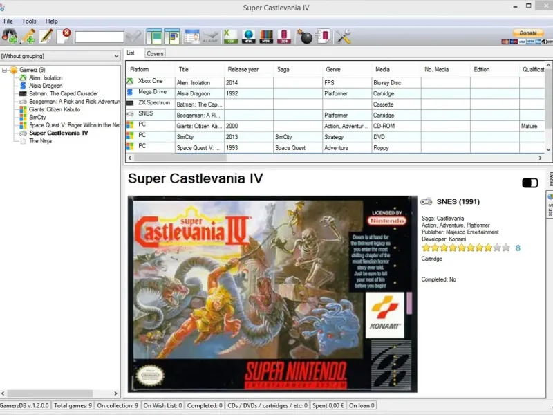The image size is (553, 415).
Task: Click the Mature qualification cell
Action: pyautogui.click(x=532, y=126)
